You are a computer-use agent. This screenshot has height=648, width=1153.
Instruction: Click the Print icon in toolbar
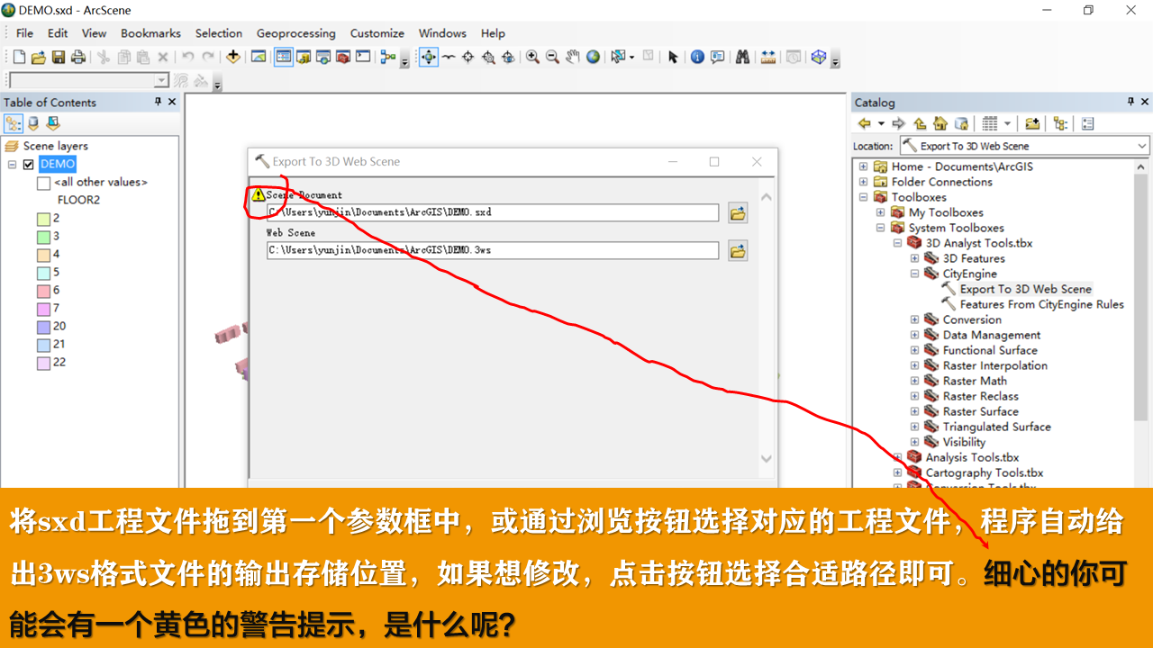pyautogui.click(x=78, y=57)
